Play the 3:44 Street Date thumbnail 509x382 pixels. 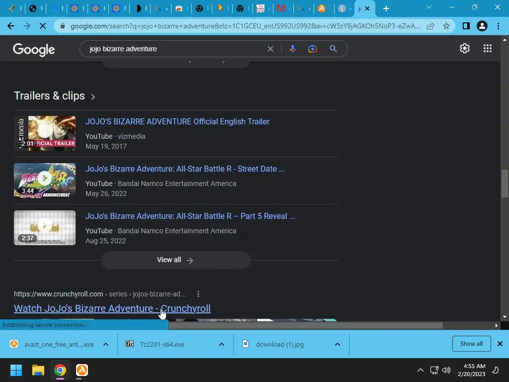point(45,181)
